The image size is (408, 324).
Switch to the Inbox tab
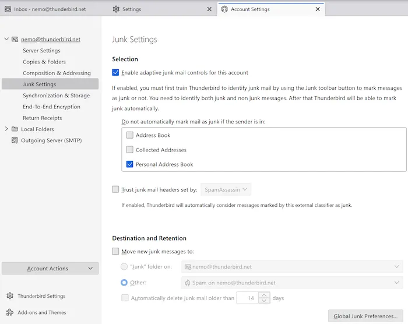54,9
